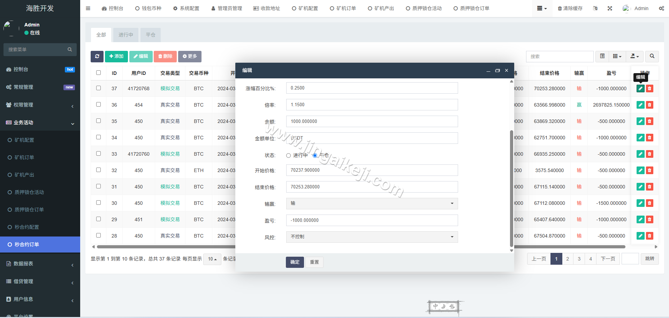Click the delete trash icon for order 36
This screenshot has height=318, width=669.
pos(649,105)
